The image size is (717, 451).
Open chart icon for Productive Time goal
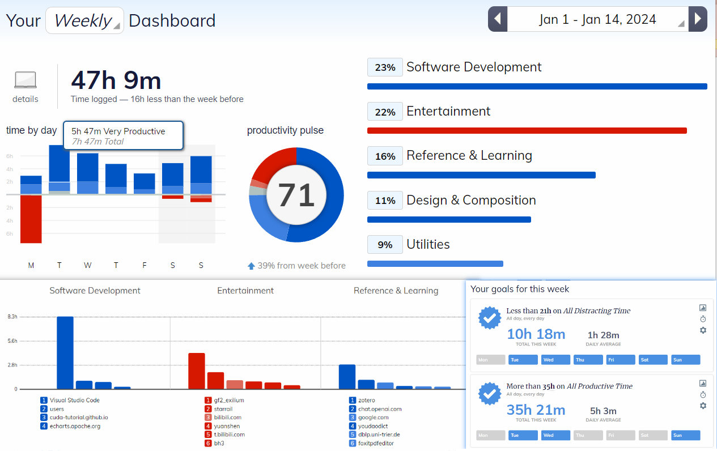coord(703,384)
